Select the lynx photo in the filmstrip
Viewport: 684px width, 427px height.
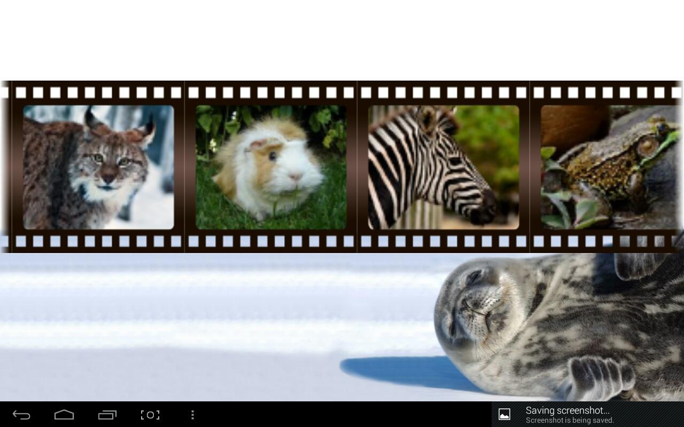click(x=98, y=167)
